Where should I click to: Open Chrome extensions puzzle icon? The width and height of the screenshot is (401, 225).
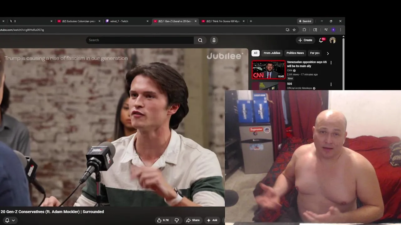[x=304, y=30]
